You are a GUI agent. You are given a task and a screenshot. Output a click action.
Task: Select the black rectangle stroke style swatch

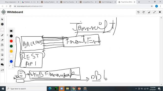tap(11, 31)
